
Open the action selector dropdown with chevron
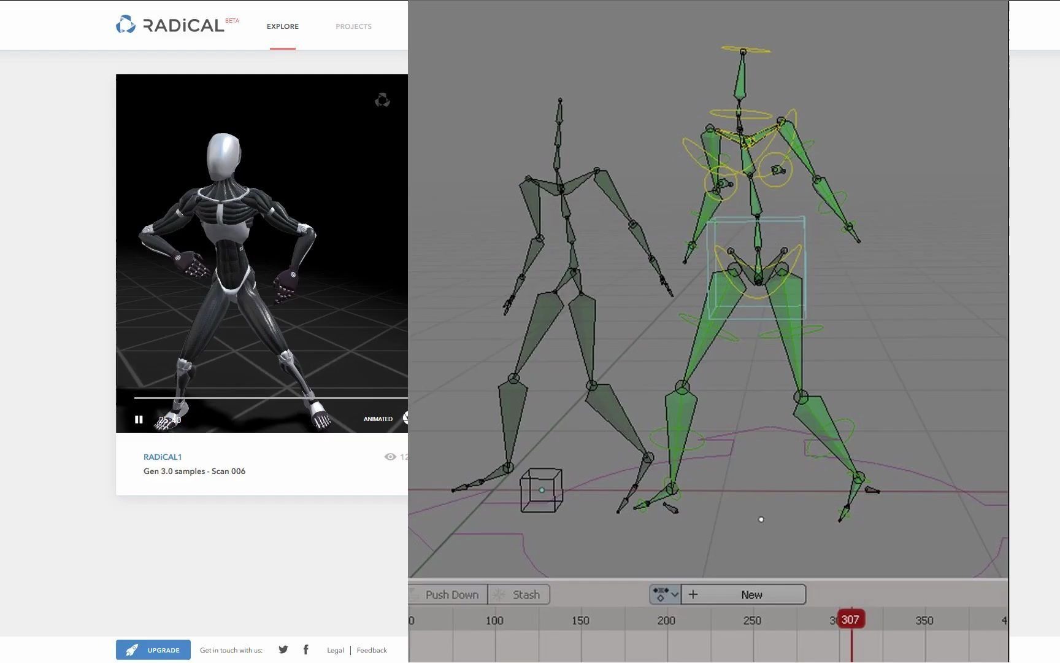[x=676, y=594]
